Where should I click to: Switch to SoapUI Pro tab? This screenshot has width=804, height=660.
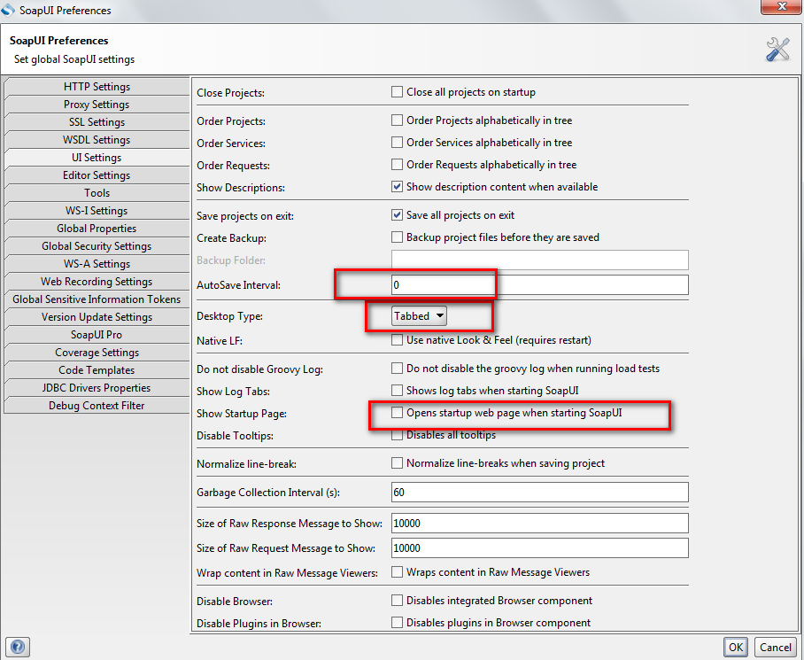[97, 334]
